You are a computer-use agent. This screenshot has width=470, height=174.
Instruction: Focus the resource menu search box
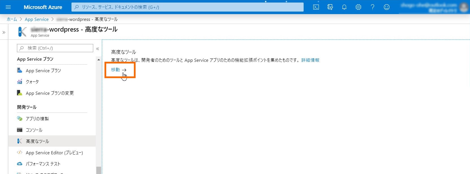tap(55, 48)
